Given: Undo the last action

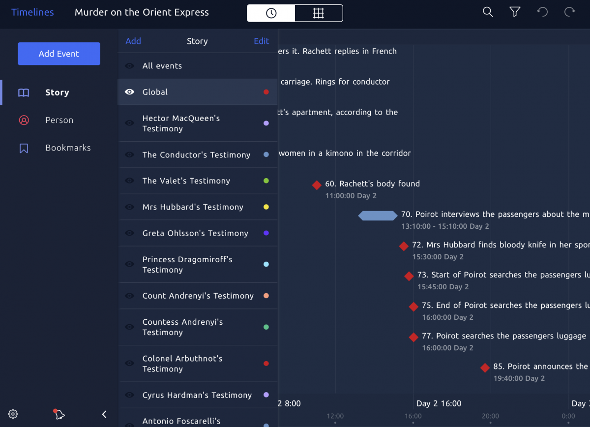Looking at the screenshot, I should [x=542, y=12].
